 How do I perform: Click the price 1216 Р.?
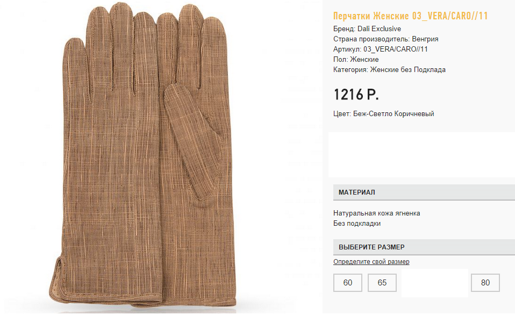356,95
